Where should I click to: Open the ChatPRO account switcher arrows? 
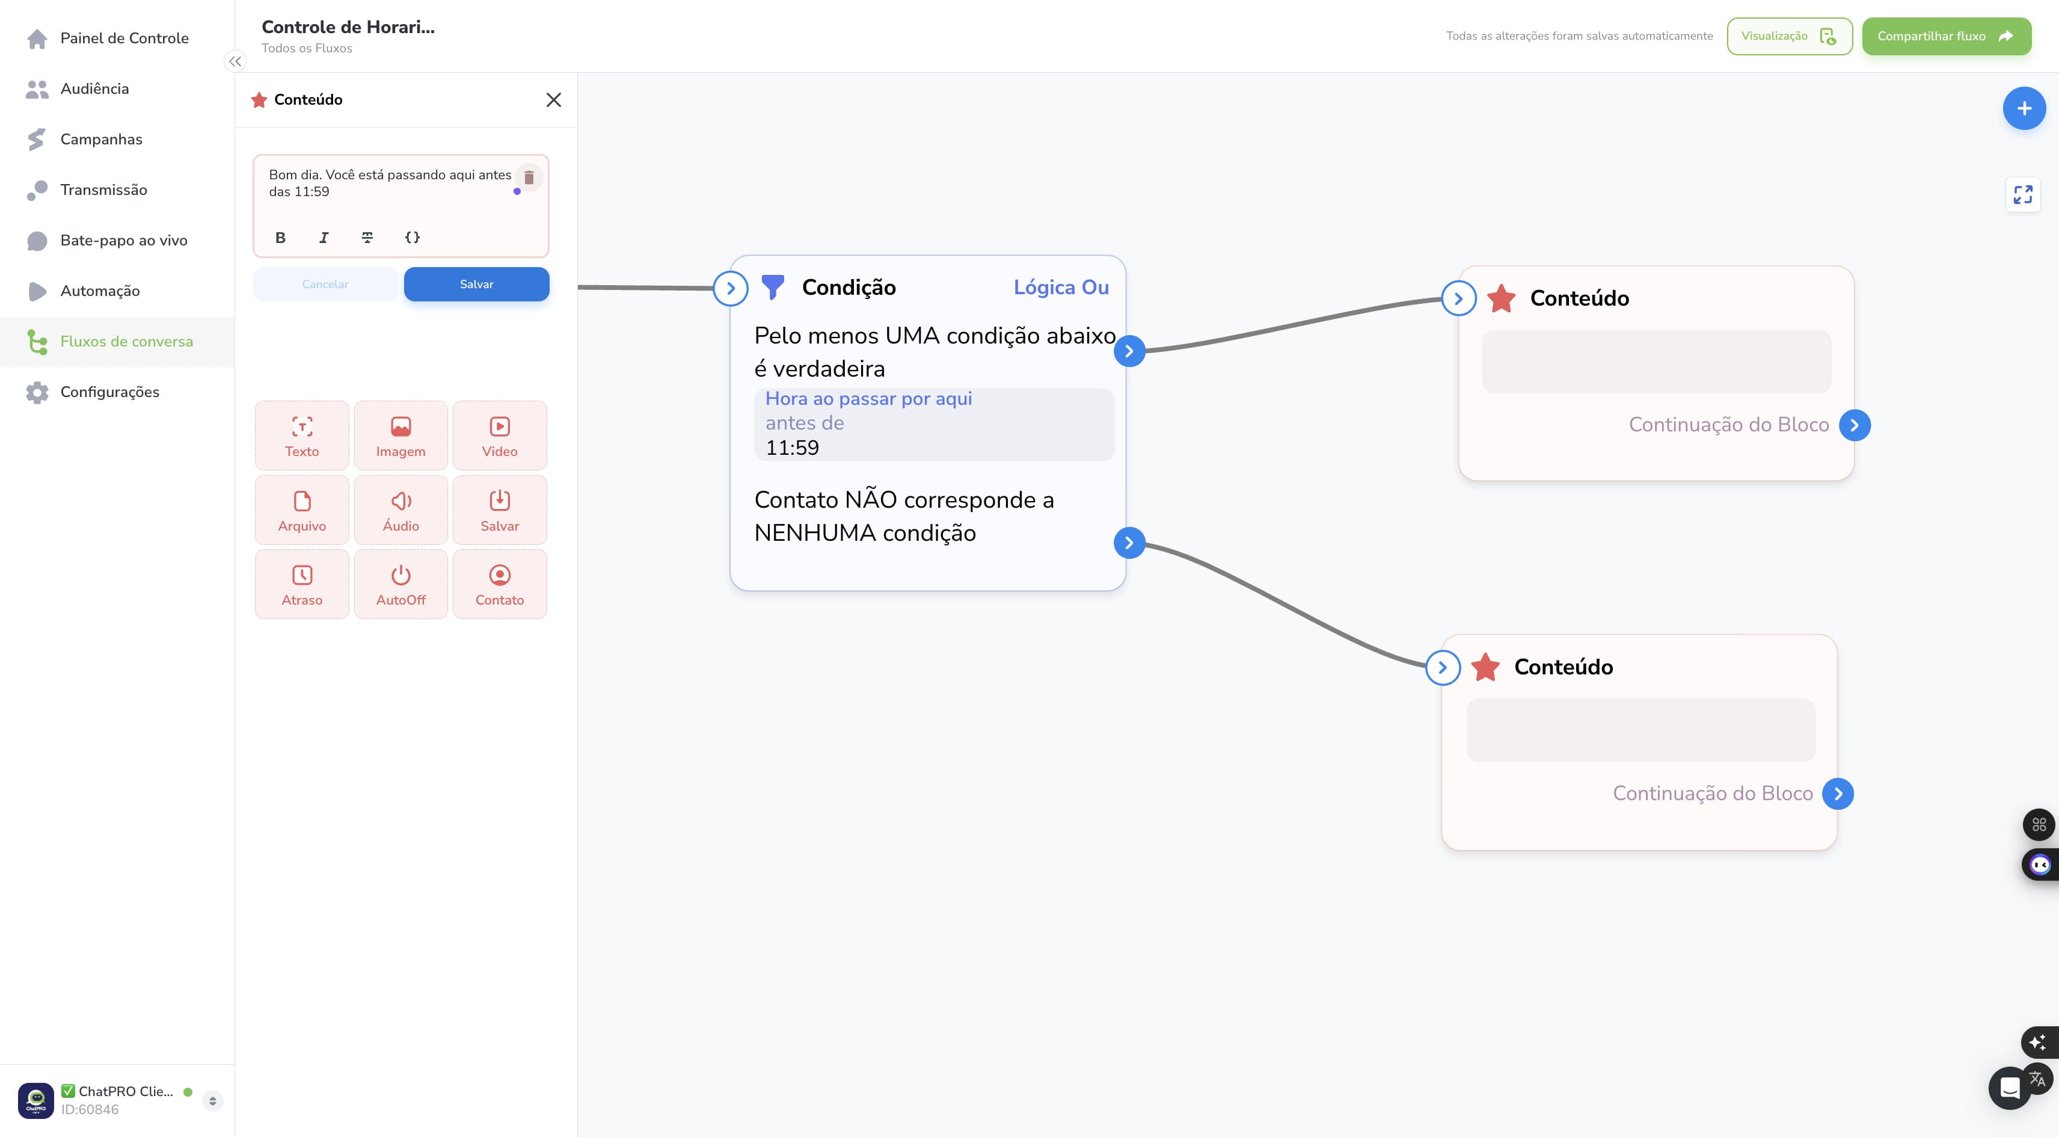point(213,1101)
